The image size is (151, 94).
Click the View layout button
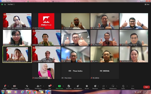pyautogui.click(x=147, y=4)
